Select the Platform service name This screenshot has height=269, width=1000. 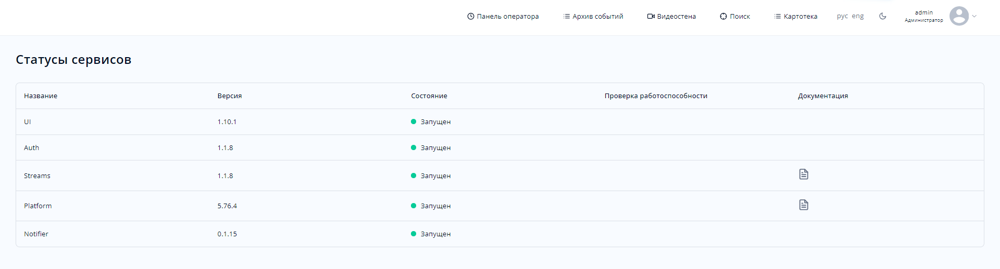click(38, 206)
